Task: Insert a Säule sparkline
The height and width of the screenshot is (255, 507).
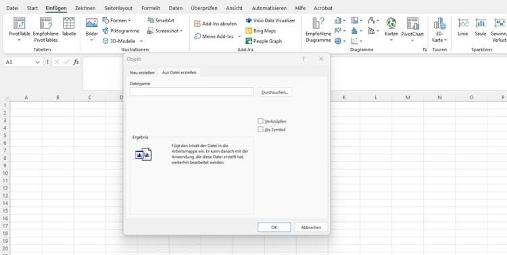Action: coord(481,26)
